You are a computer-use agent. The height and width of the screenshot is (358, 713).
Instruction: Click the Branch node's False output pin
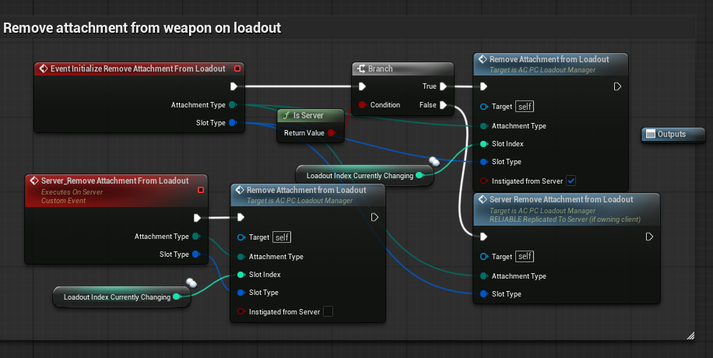(x=442, y=104)
